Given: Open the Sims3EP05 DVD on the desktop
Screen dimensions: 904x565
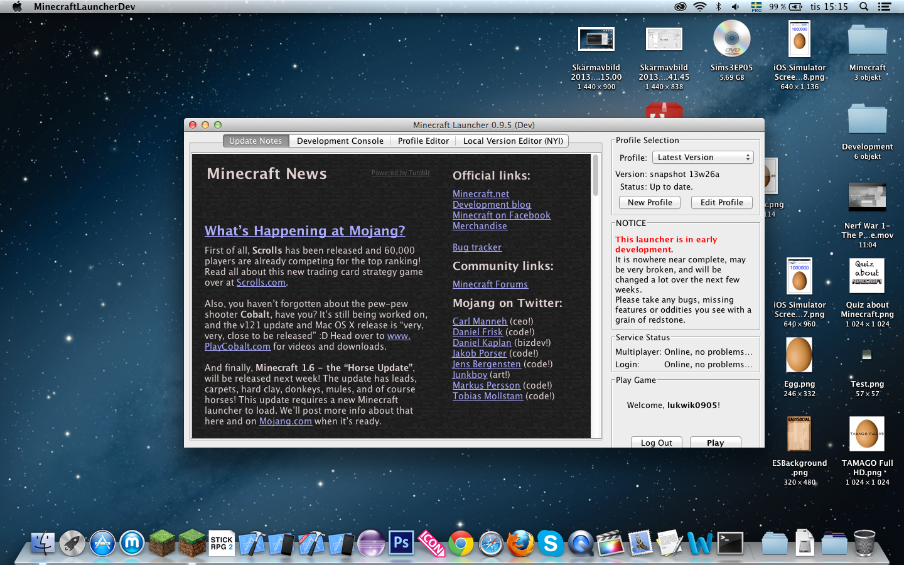Looking at the screenshot, I should pyautogui.click(x=731, y=40).
